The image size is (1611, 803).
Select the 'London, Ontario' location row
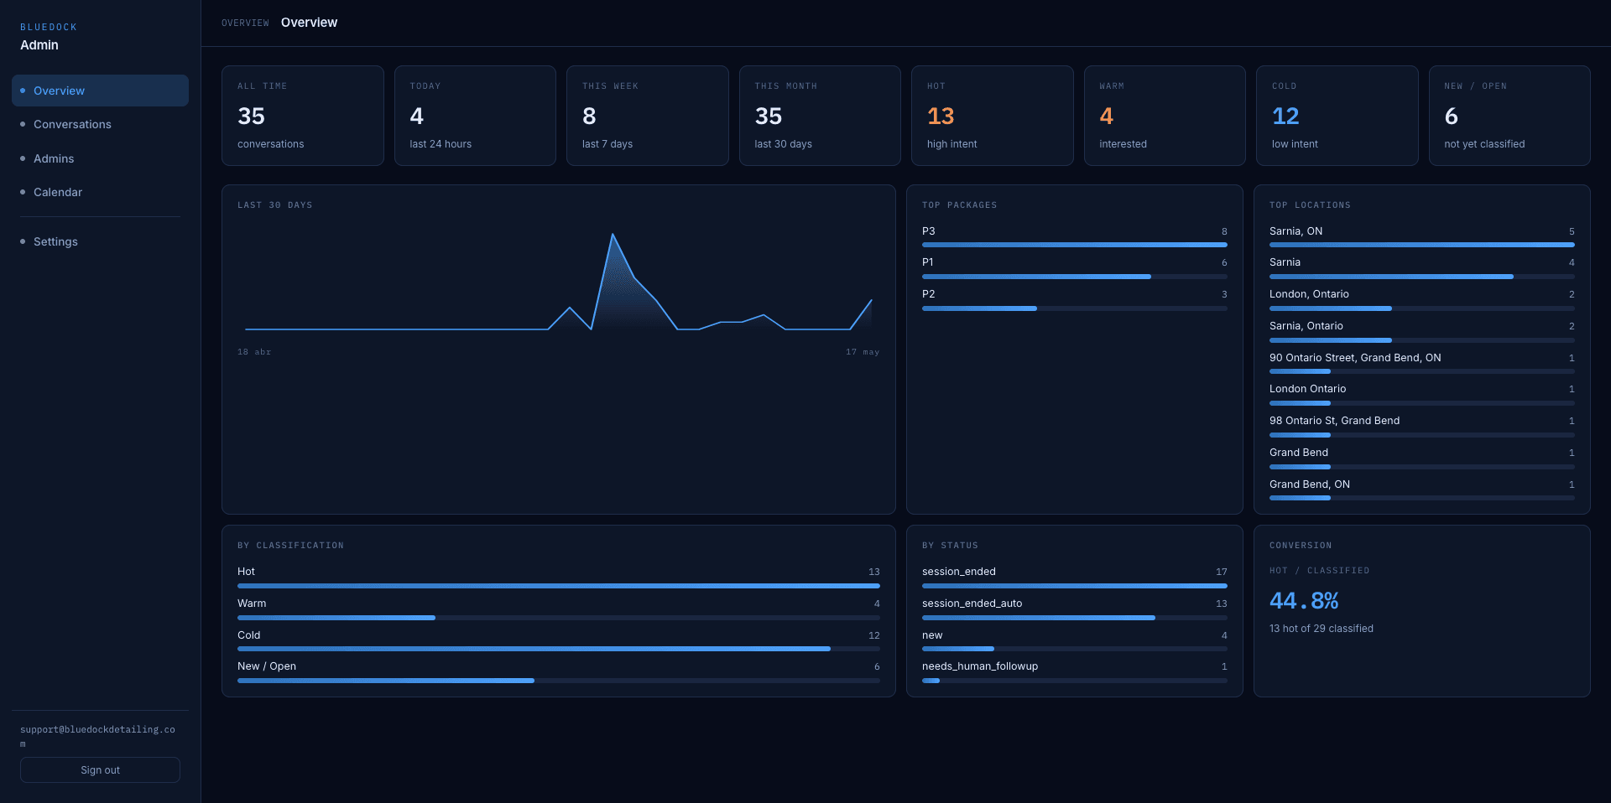1422,301
